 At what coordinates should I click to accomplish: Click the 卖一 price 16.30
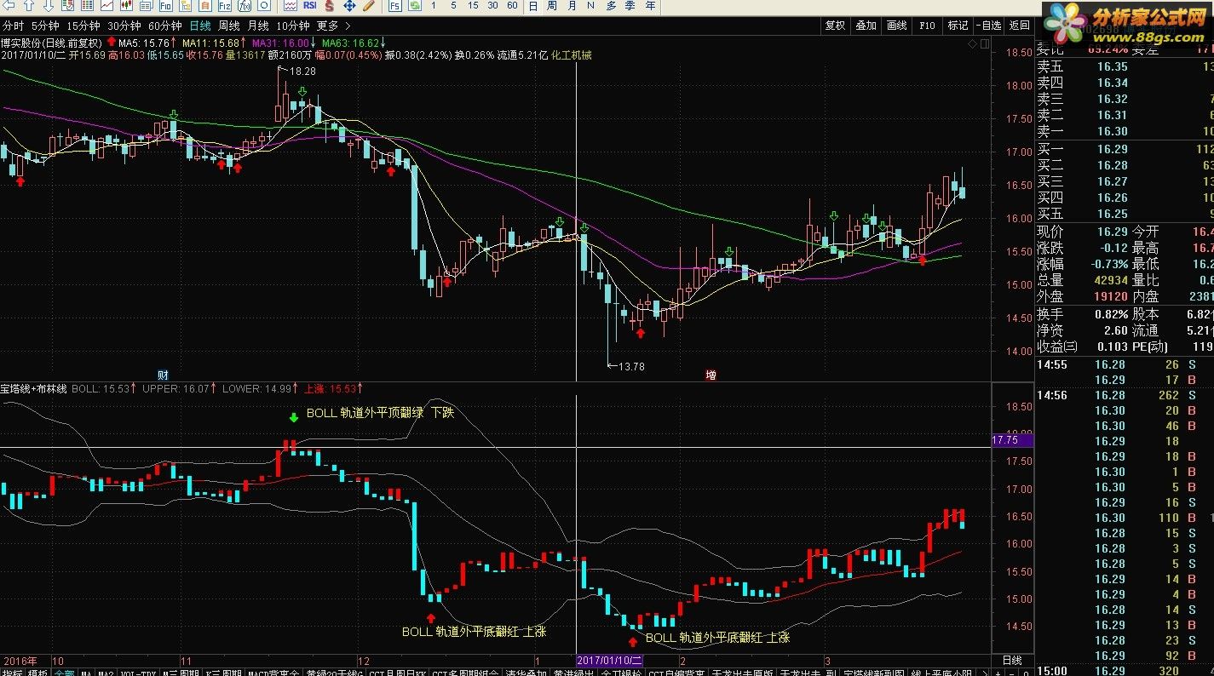[x=1112, y=131]
